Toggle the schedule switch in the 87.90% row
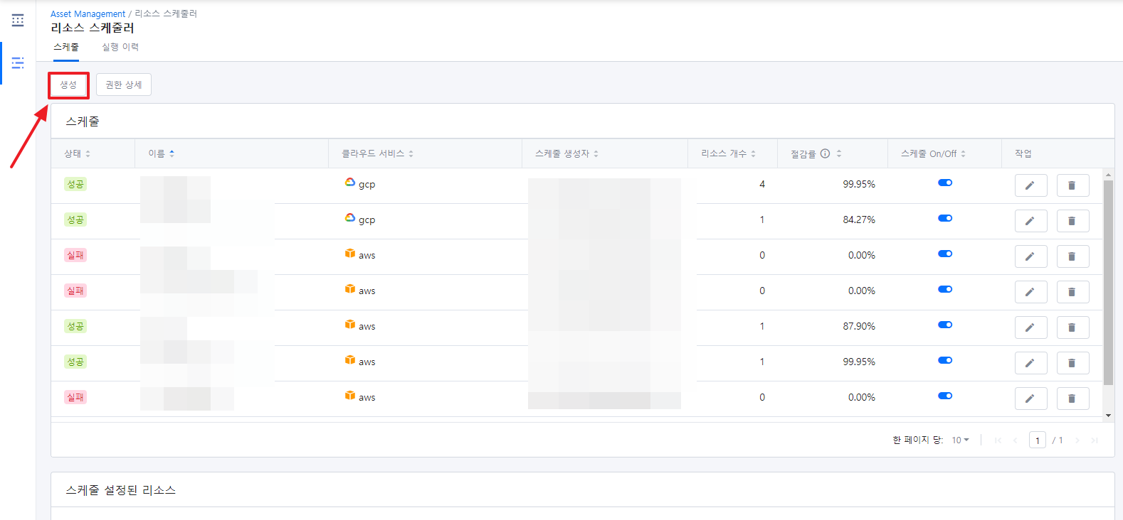The width and height of the screenshot is (1123, 520). point(944,325)
